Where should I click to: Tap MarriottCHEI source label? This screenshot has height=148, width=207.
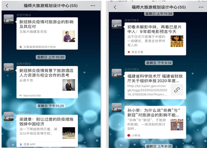32,96
